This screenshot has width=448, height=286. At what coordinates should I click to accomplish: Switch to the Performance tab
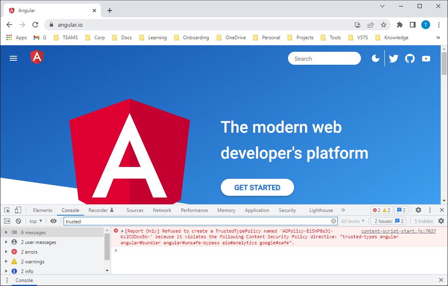tap(194, 210)
